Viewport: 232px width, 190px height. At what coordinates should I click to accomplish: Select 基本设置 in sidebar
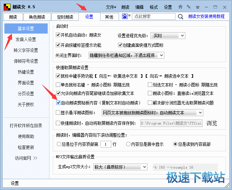click(26, 28)
